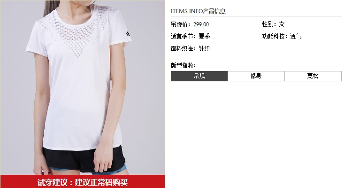Viewport: 352px width, 188px height.
Task: Click the black shorts in the photo
Action: (84, 158)
